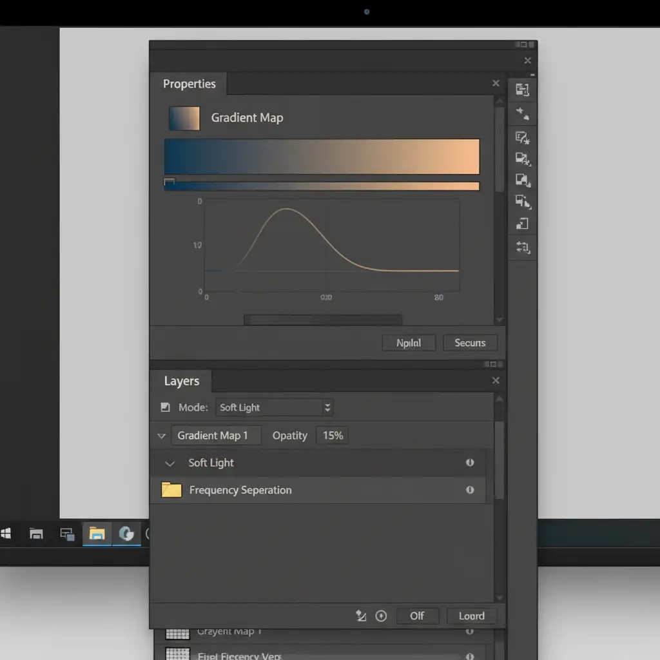660x660 pixels.
Task: Click the pencil icon in Layers footer
Action: pyautogui.click(x=361, y=616)
